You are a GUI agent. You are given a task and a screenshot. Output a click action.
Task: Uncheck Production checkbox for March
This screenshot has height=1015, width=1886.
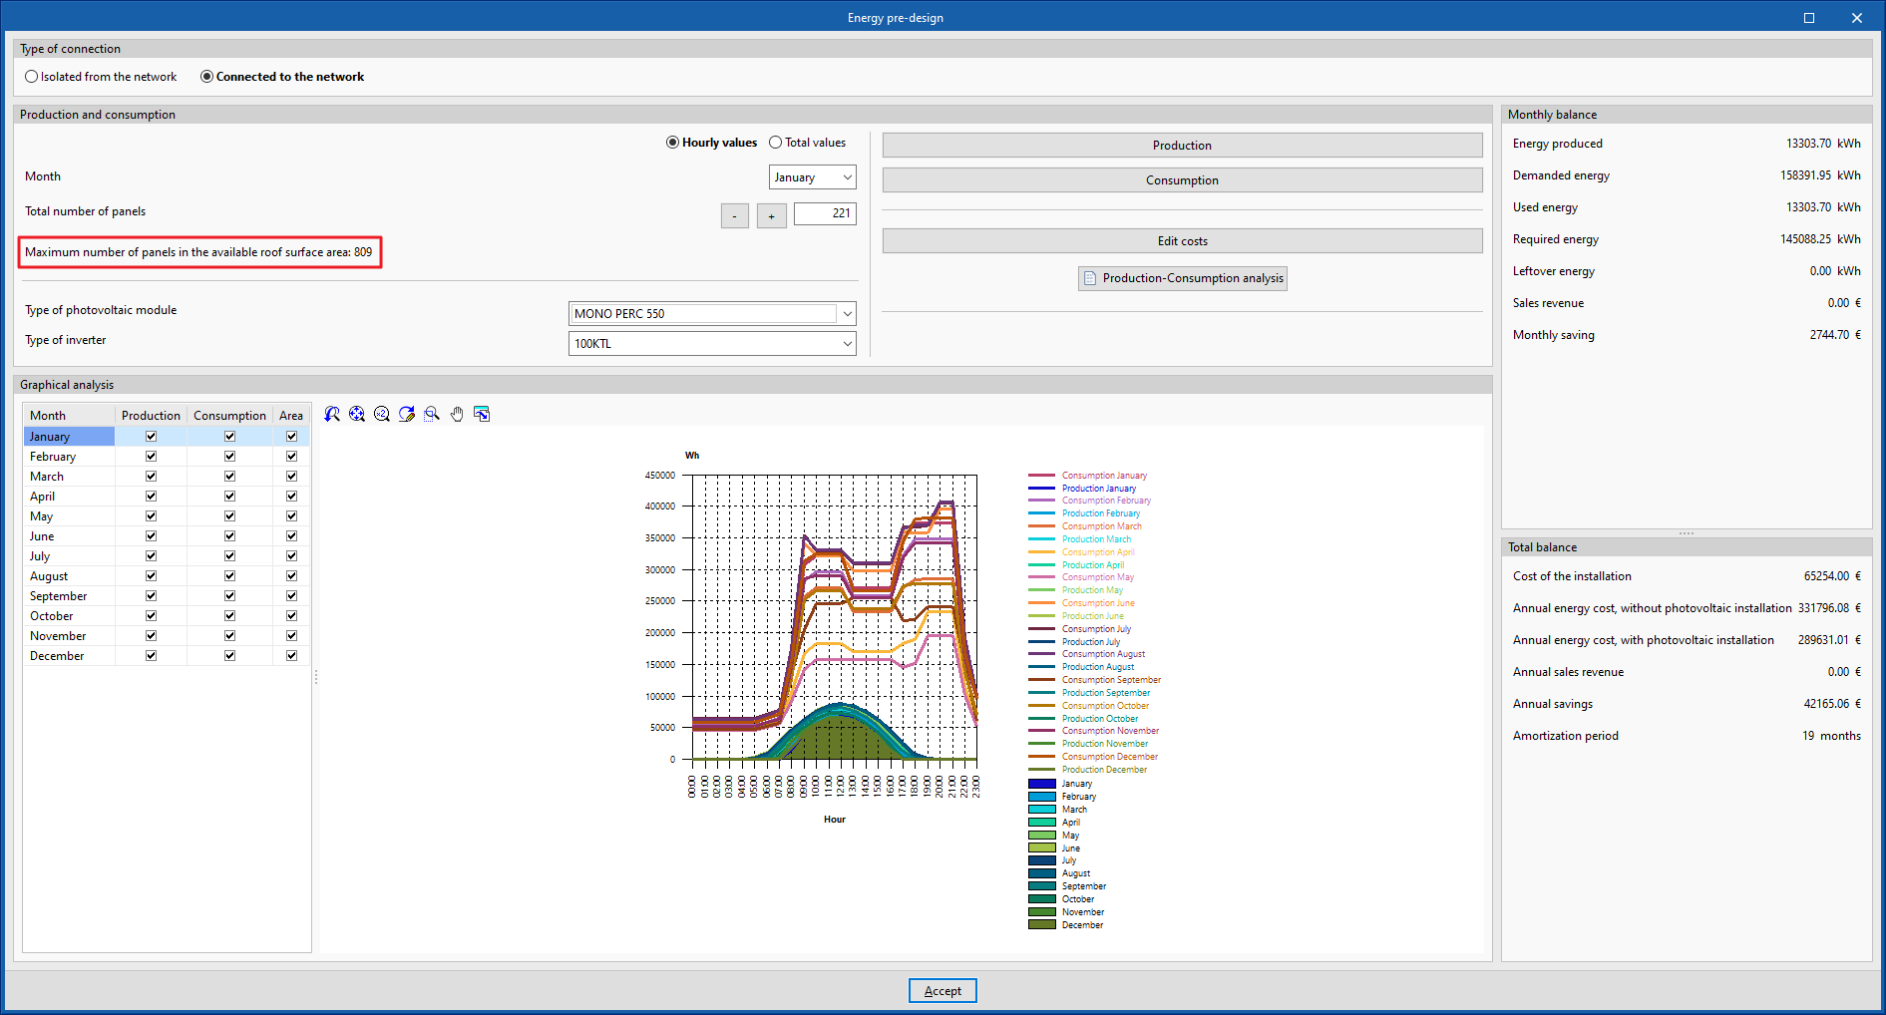point(151,477)
